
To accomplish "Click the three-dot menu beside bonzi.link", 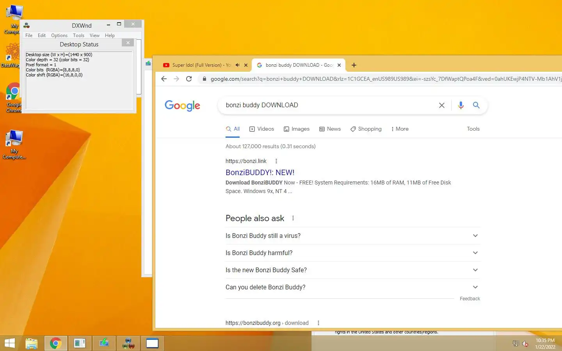I will 276,161.
